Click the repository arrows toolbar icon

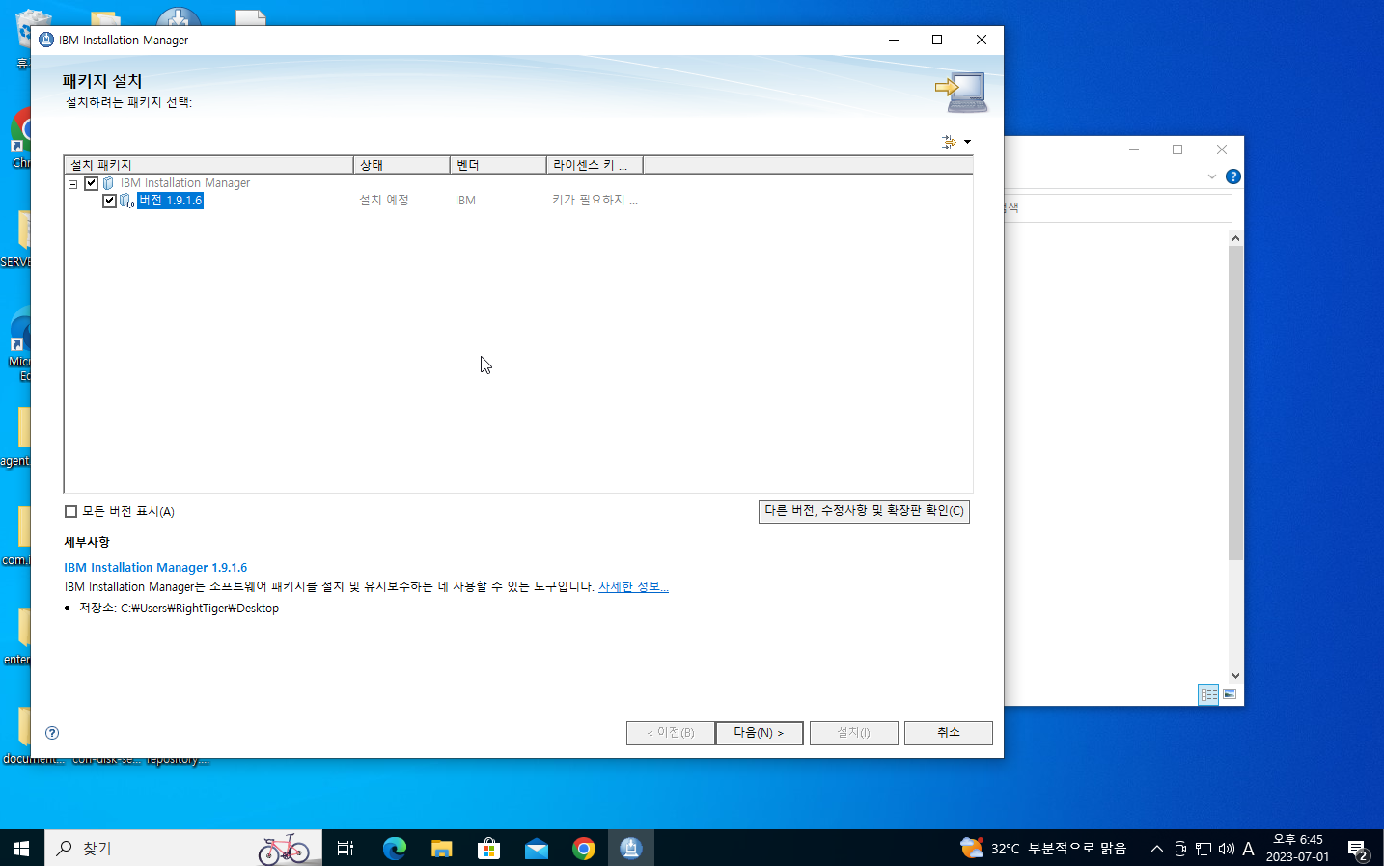point(949,142)
